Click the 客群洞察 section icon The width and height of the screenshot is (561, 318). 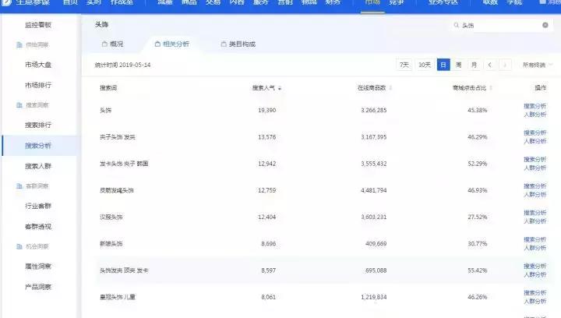pos(19,186)
